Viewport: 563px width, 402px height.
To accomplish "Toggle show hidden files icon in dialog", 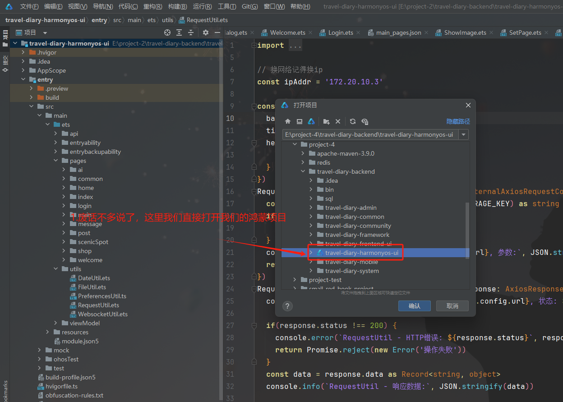I will point(365,121).
